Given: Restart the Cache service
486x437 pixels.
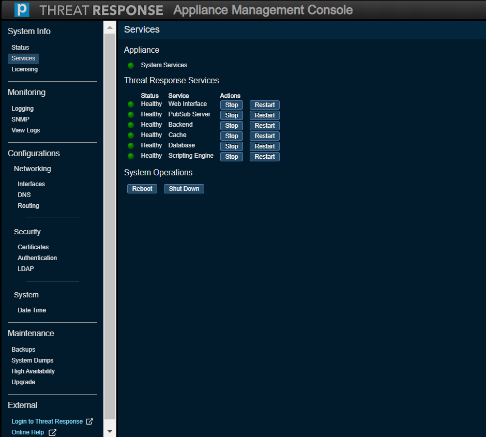Looking at the screenshot, I should pos(265,135).
